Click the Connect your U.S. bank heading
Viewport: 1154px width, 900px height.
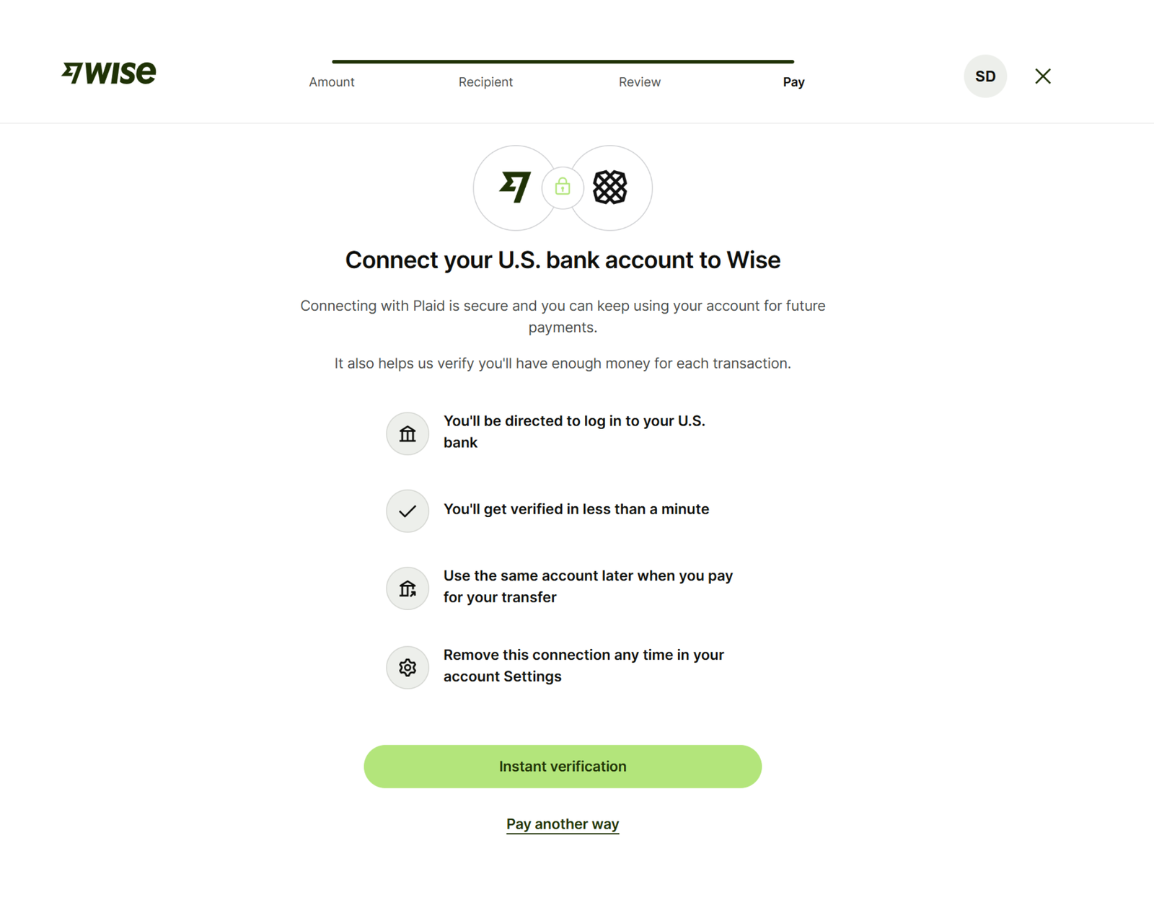[x=563, y=260]
